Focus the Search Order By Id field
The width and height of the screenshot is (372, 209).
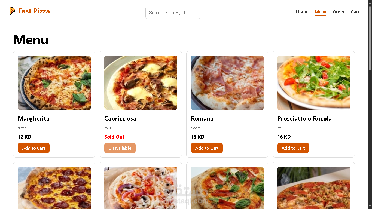(173, 13)
